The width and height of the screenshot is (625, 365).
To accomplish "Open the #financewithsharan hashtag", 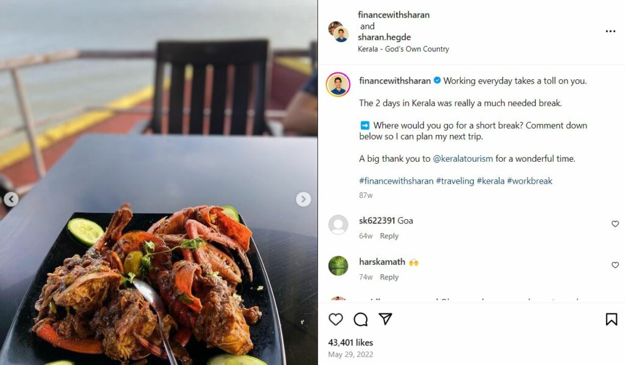I will pyautogui.click(x=396, y=181).
